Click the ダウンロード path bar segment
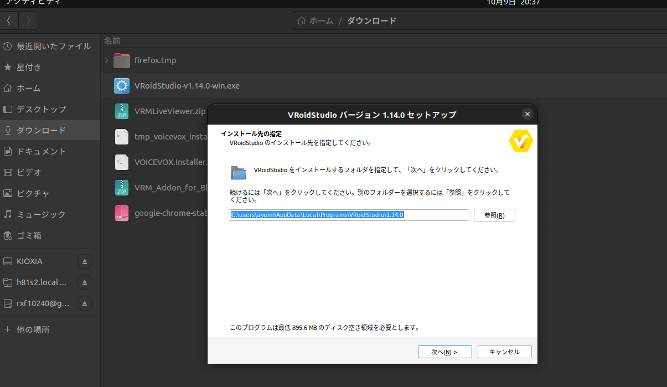Image resolution: width=667 pixels, height=387 pixels. (x=371, y=21)
